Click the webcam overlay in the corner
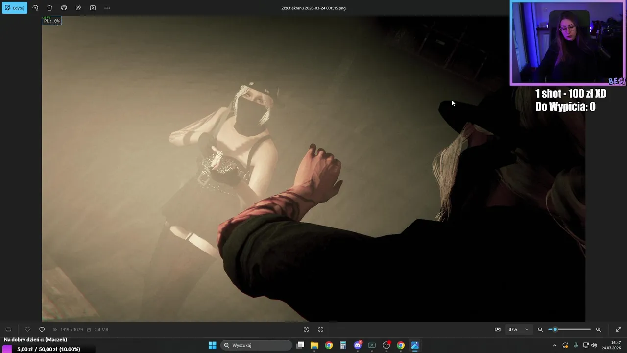This screenshot has width=627, height=353. (x=568, y=43)
